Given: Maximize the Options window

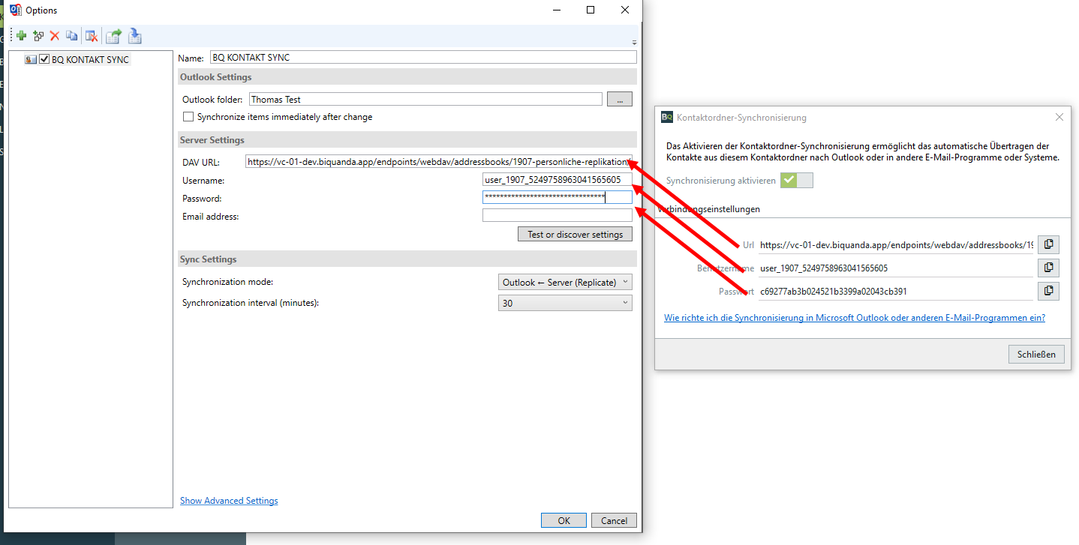Looking at the screenshot, I should pos(591,10).
